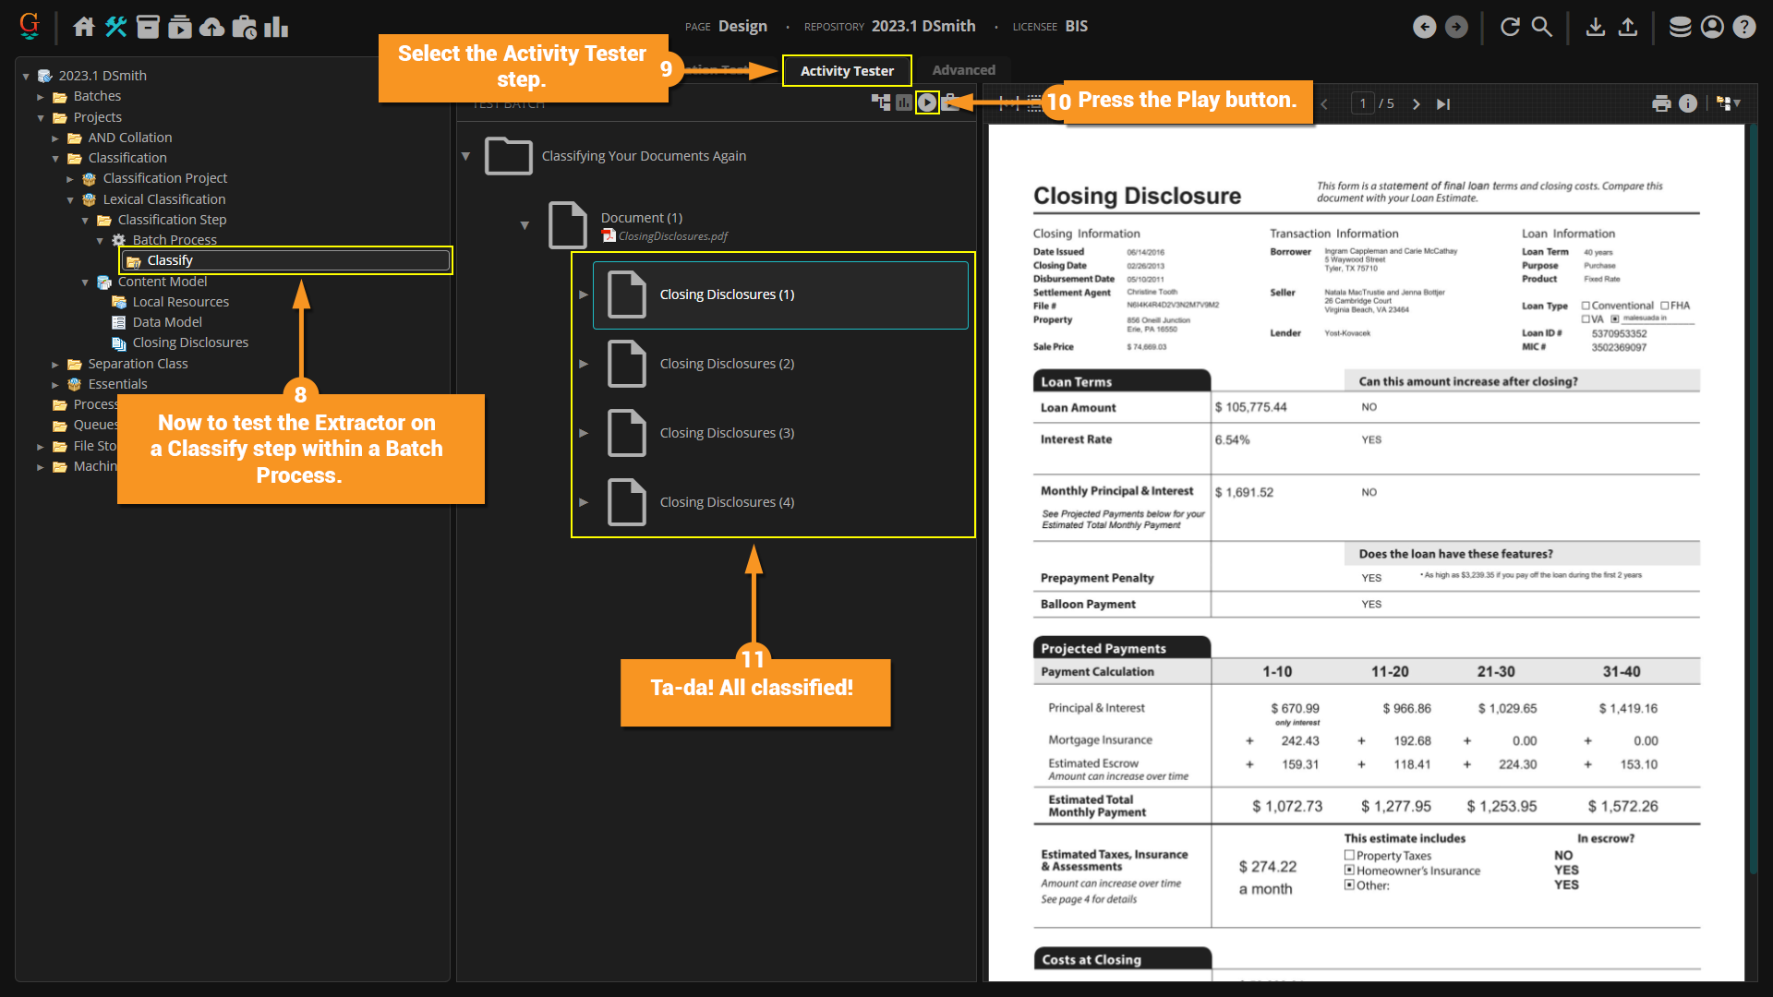Expand the Batches folder node

(x=41, y=97)
